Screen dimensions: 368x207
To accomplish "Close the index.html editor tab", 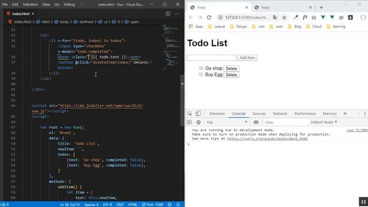I will pos(33,14).
